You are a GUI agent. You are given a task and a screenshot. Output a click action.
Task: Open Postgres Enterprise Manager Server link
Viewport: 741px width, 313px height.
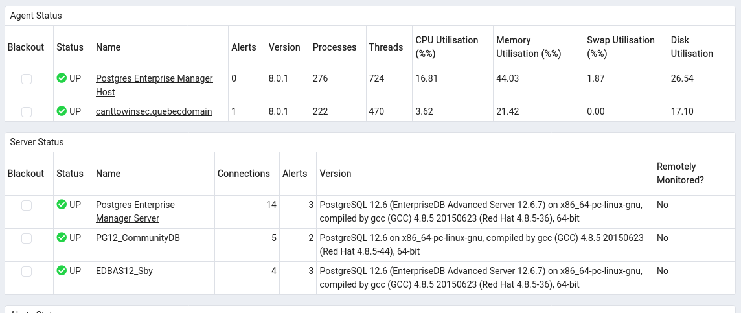(135, 205)
